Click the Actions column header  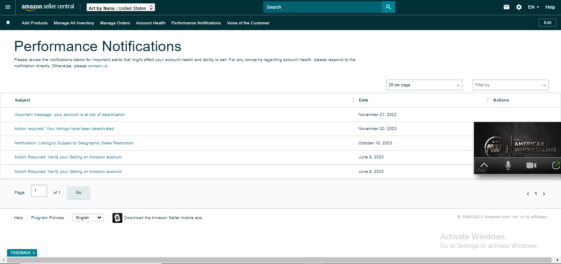click(x=501, y=100)
